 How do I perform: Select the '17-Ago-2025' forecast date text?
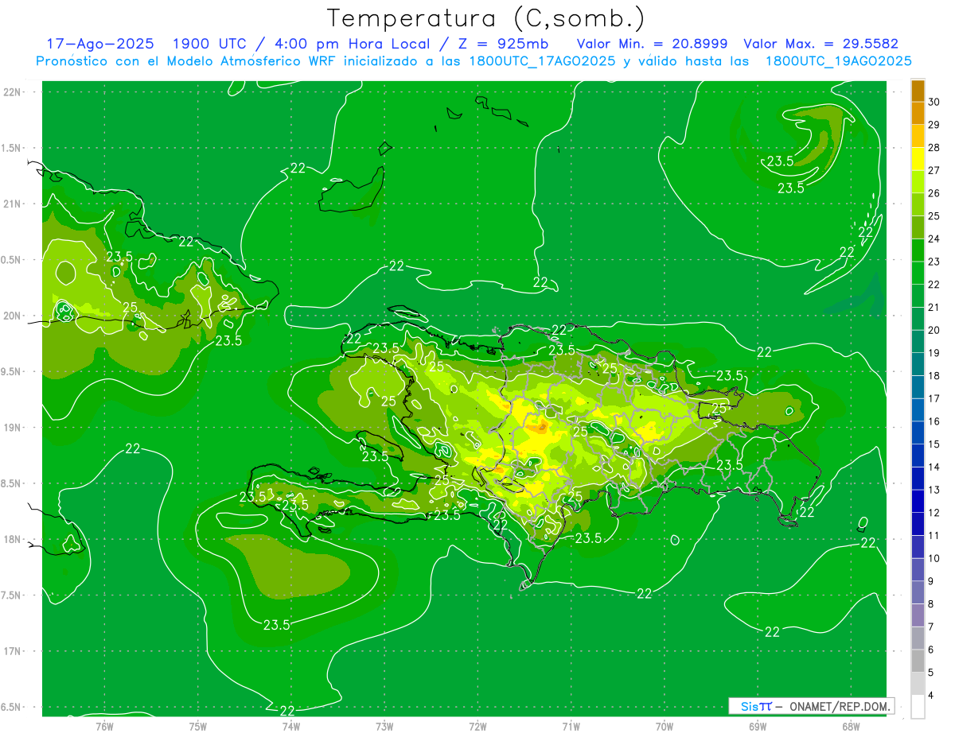click(99, 44)
